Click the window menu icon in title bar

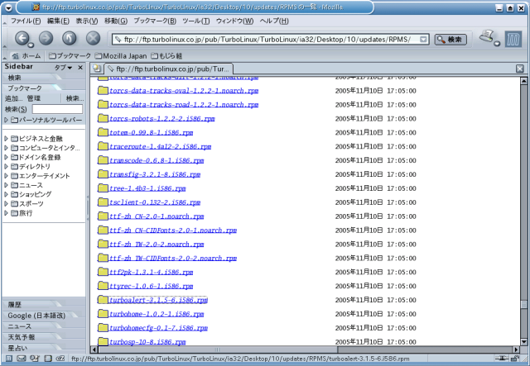tap(8, 7)
